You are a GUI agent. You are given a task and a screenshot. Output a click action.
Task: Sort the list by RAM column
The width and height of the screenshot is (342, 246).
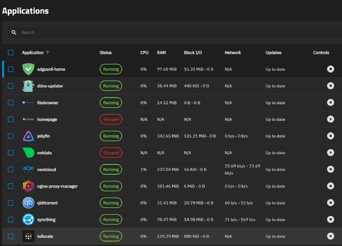point(162,53)
